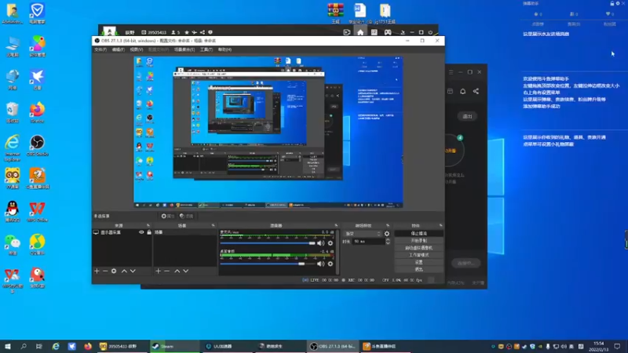The image size is (628, 353).
Task: Click the 属性 properties button above sources
Action: pos(168,217)
